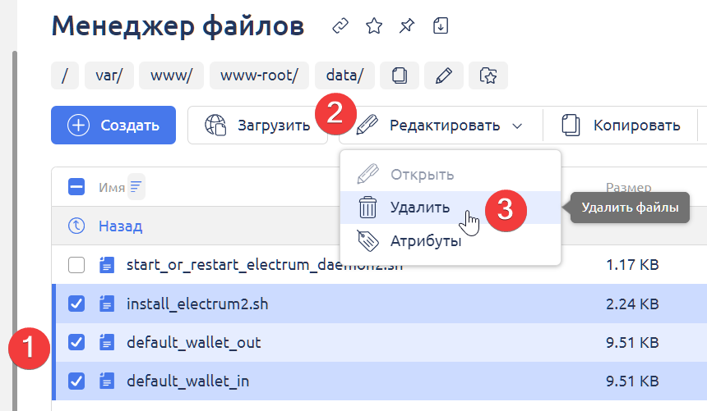The image size is (707, 411).
Task: Click the pencil edit path icon
Action: tap(444, 75)
